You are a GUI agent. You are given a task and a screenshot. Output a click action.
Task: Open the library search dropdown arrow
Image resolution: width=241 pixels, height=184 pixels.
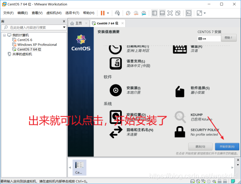pyautogui.click(x=64, y=27)
